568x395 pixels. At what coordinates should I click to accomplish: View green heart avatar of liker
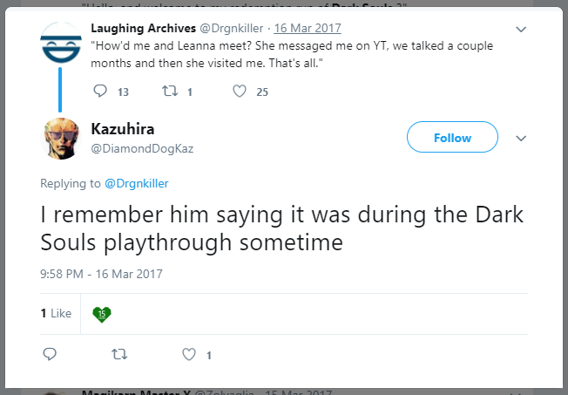pyautogui.click(x=102, y=315)
